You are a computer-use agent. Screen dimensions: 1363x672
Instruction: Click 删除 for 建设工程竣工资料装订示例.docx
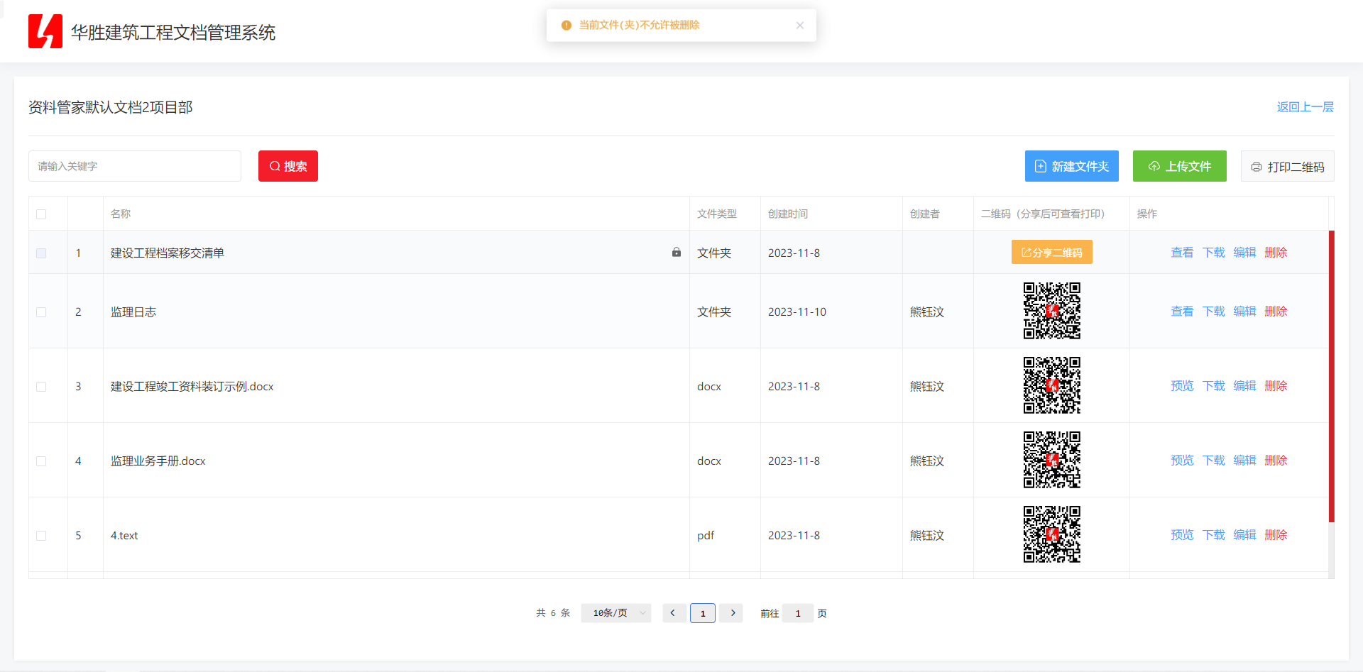click(x=1276, y=385)
